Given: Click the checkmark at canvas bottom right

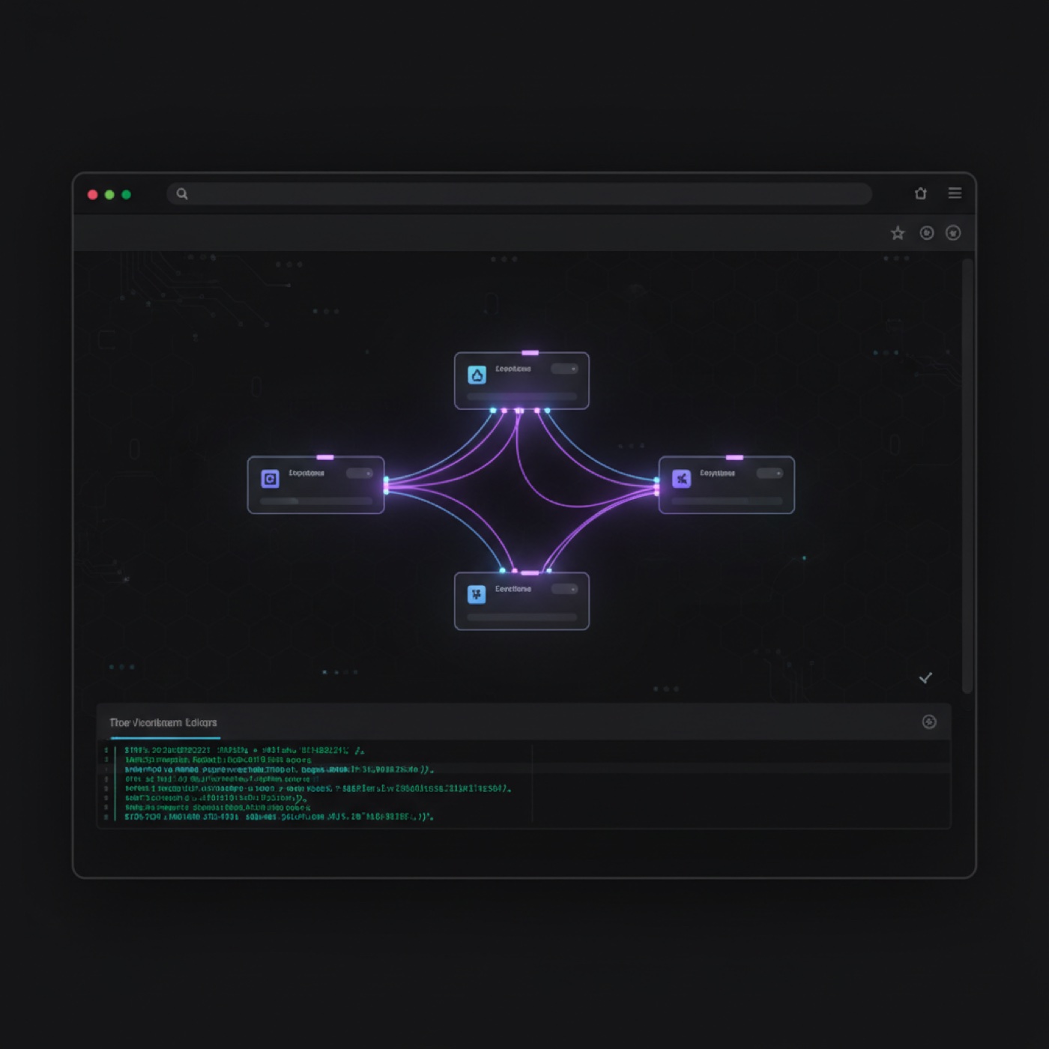Looking at the screenshot, I should pos(925,678).
